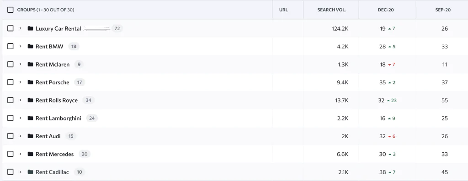Click the Rent Porsche folder icon
This screenshot has width=468, height=181.
tap(30, 82)
